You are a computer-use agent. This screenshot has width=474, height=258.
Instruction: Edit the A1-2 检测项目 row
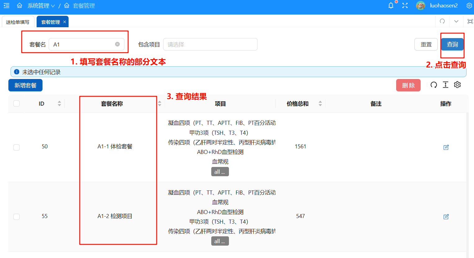[x=446, y=216]
